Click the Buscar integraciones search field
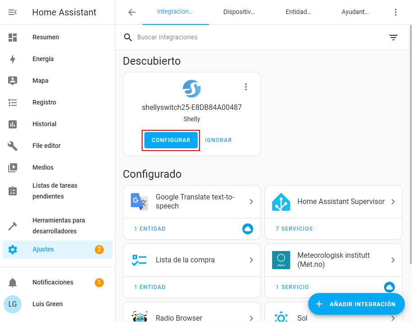This screenshot has width=412, height=322. (x=253, y=37)
